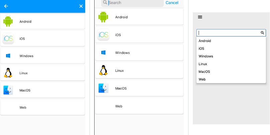Viewport: 270px width, 135px height.
Task: Choose the Android text in the middle list
Action: click(121, 17)
